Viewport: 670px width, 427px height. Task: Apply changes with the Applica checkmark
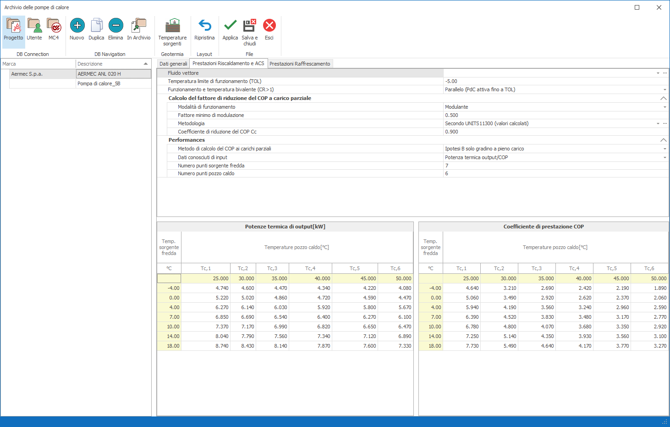click(230, 29)
